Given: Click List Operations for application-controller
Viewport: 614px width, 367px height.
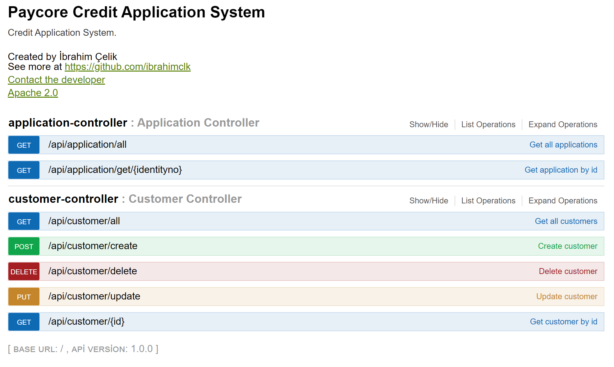Looking at the screenshot, I should pyautogui.click(x=488, y=124).
